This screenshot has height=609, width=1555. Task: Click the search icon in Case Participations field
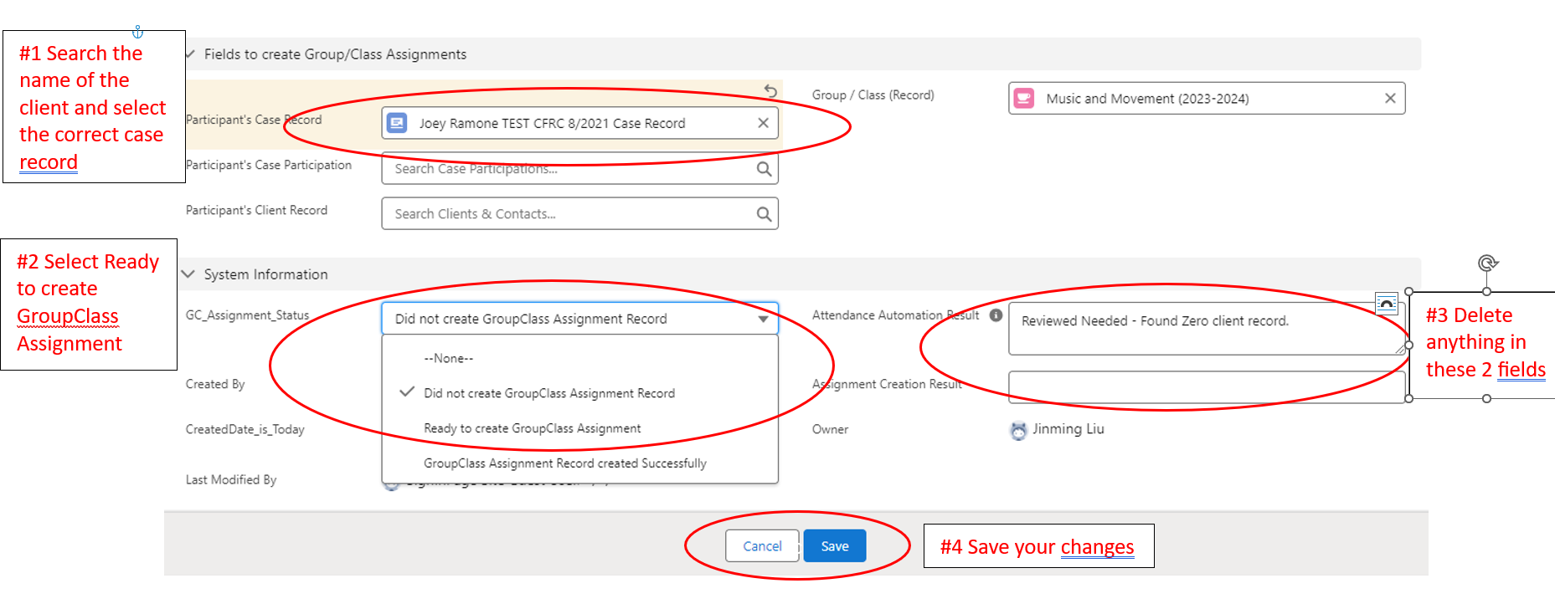[x=764, y=169]
